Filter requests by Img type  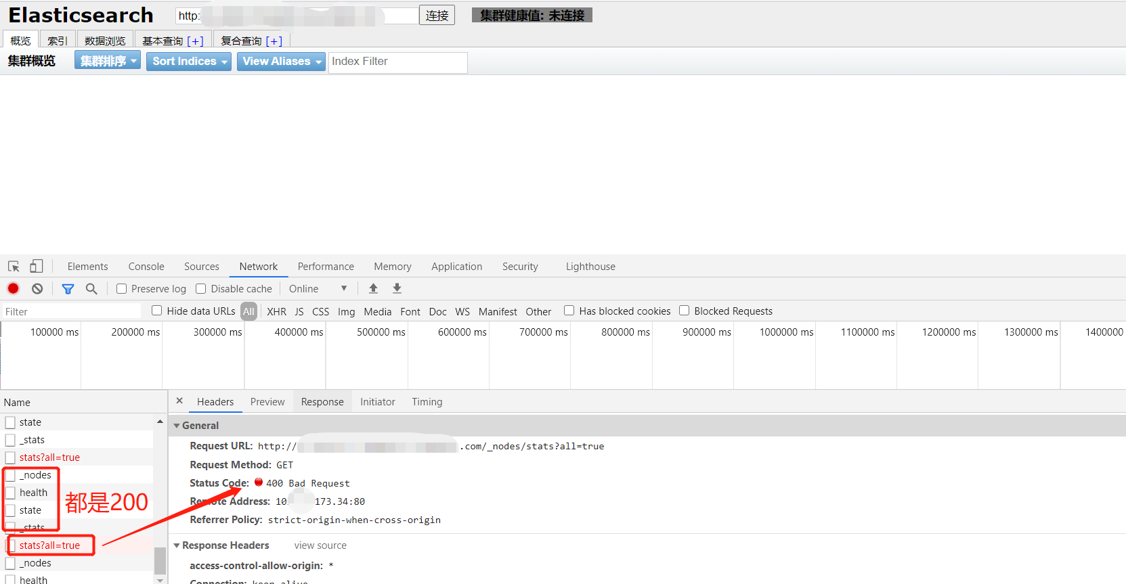click(346, 311)
